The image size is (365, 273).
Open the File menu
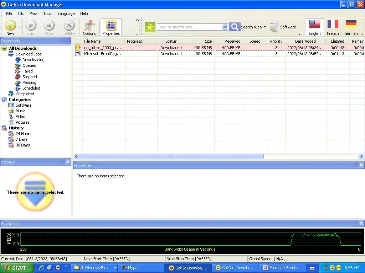(x=9, y=14)
